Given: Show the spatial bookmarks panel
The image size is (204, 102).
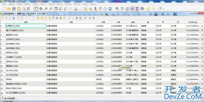Looking at the screenshot, I should click(100, 9).
